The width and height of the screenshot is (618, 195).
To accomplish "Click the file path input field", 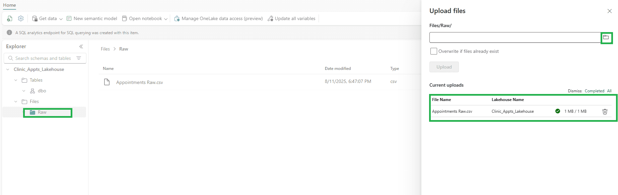I will pos(514,37).
